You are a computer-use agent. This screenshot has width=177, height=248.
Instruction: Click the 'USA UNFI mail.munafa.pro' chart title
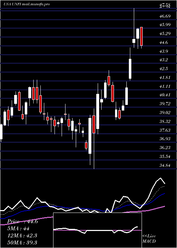click(x=27, y=4)
